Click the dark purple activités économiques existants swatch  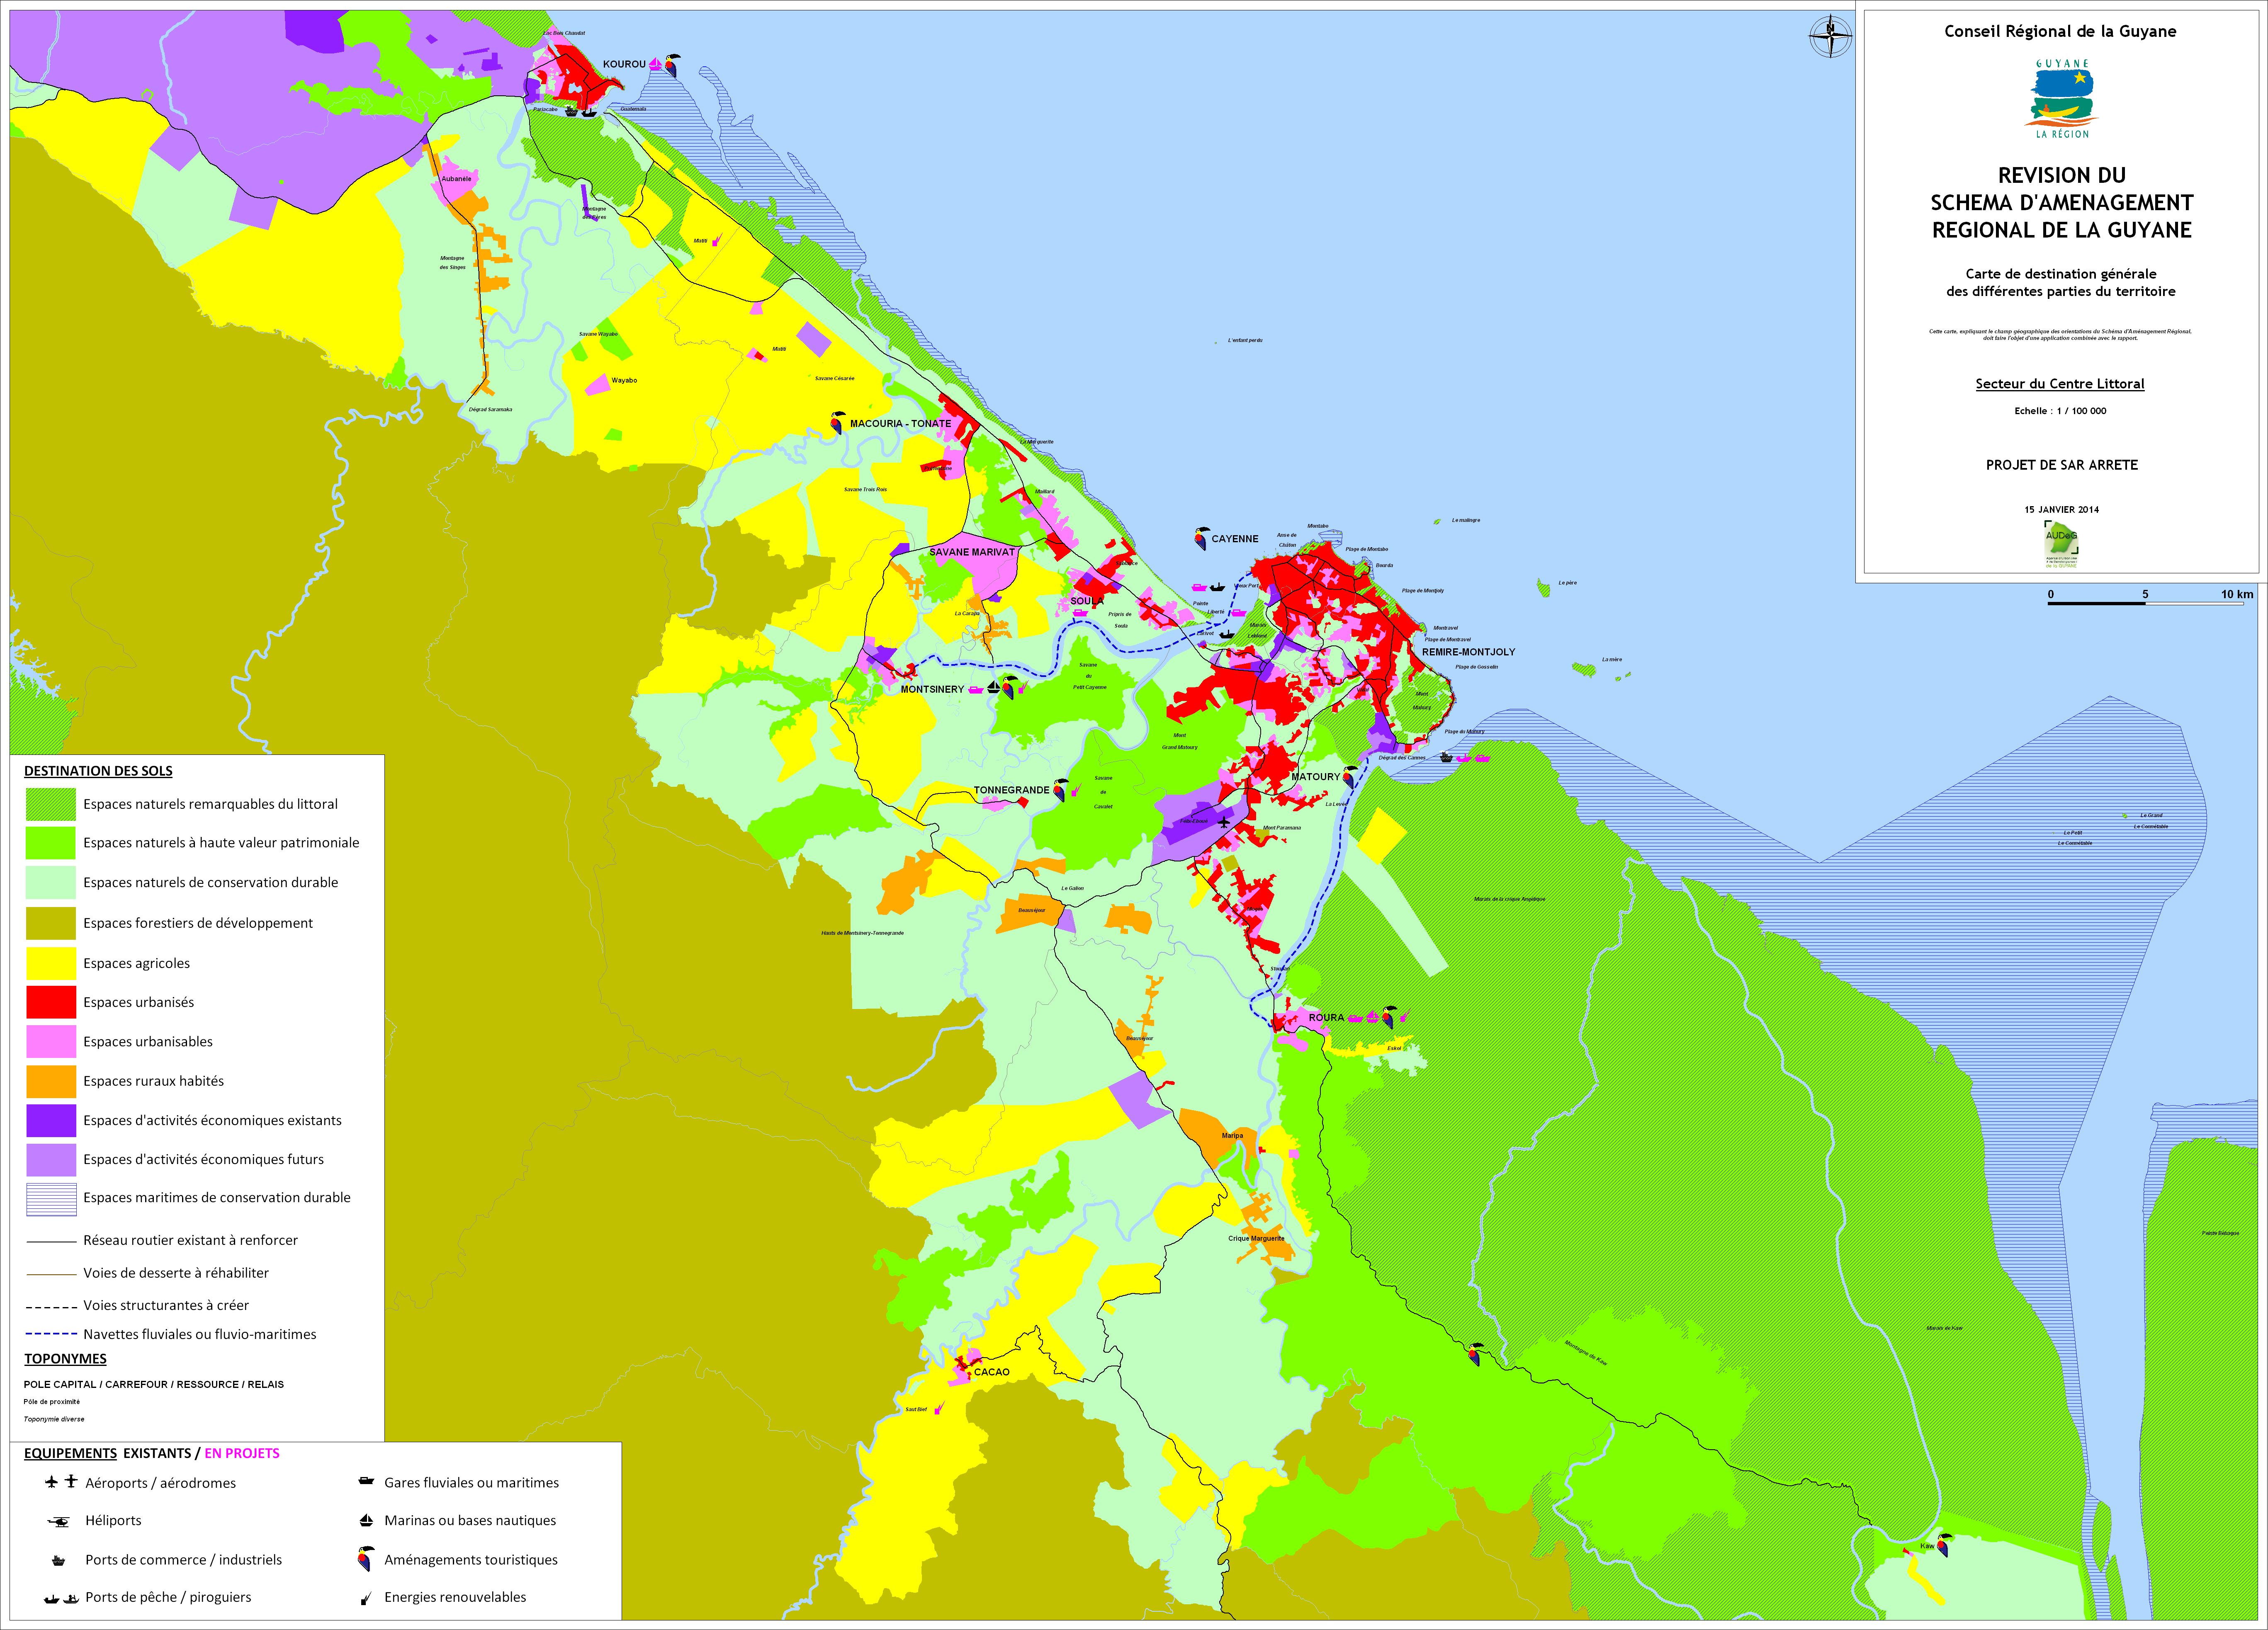tap(51, 1120)
